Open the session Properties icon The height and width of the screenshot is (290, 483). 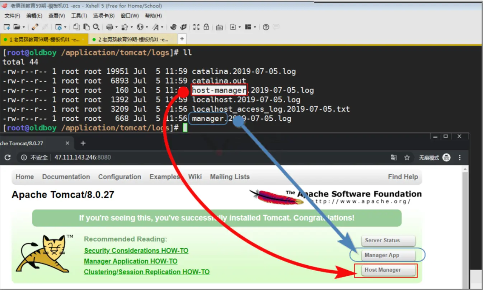click(x=58, y=27)
